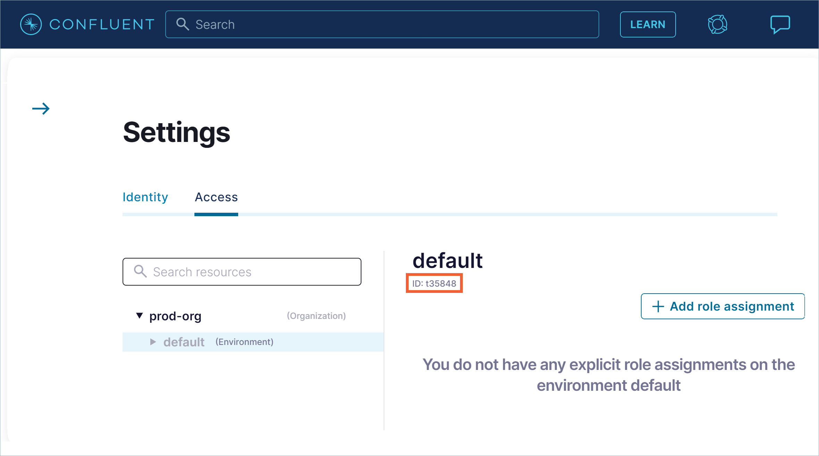This screenshot has width=819, height=456.
Task: Click the Confluent starburst emblem in the logo
Action: coord(31,24)
